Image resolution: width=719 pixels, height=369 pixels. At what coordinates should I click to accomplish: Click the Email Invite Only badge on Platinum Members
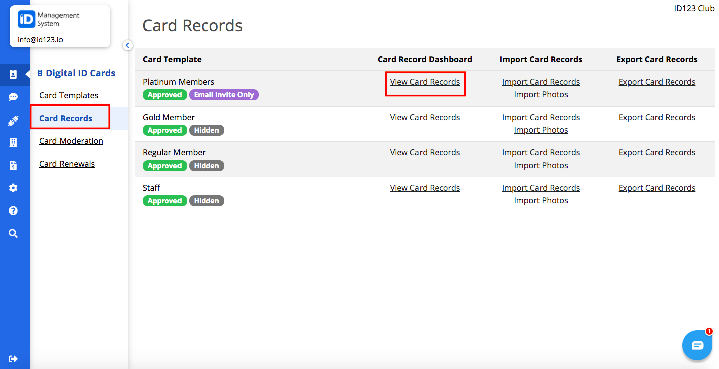click(224, 94)
